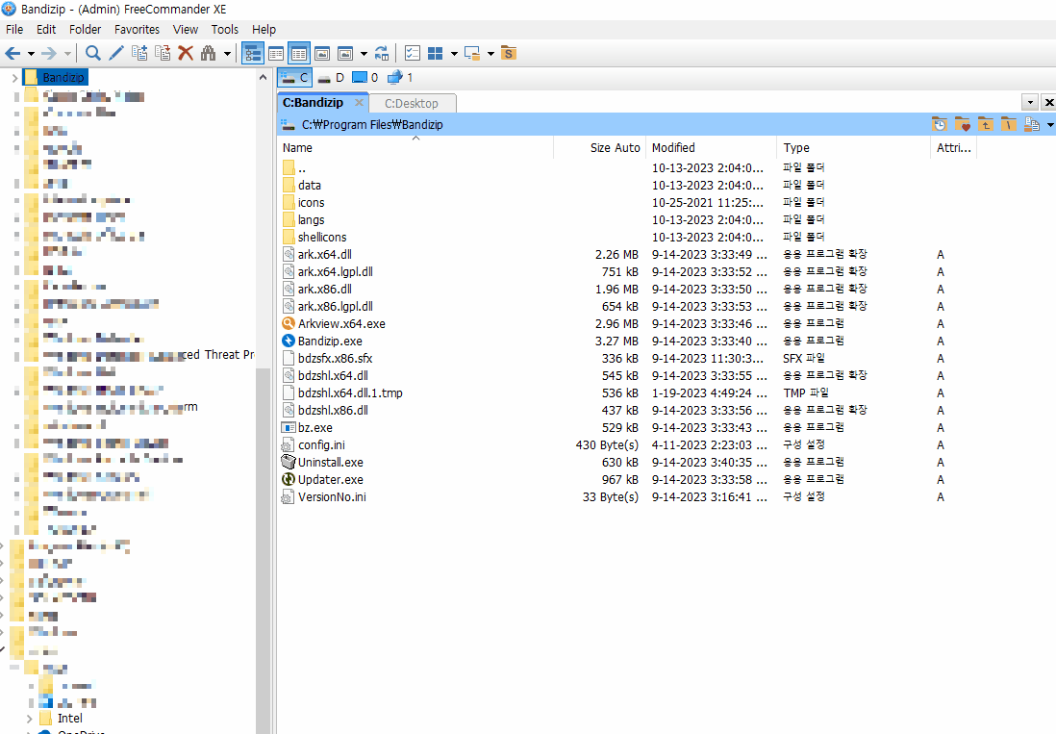Open the thumbnail view size dropdown
This screenshot has height=734, width=1056.
point(364,54)
